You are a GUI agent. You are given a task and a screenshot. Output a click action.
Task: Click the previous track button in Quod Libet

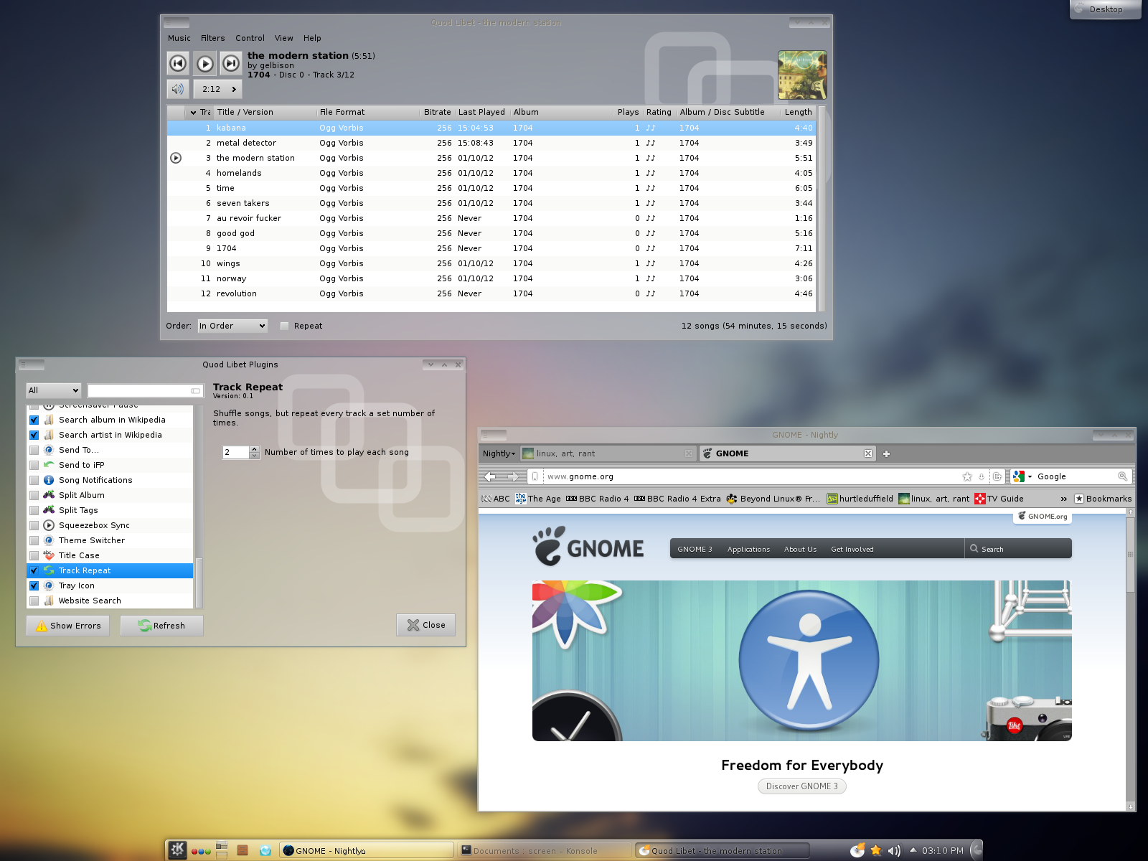pos(178,63)
